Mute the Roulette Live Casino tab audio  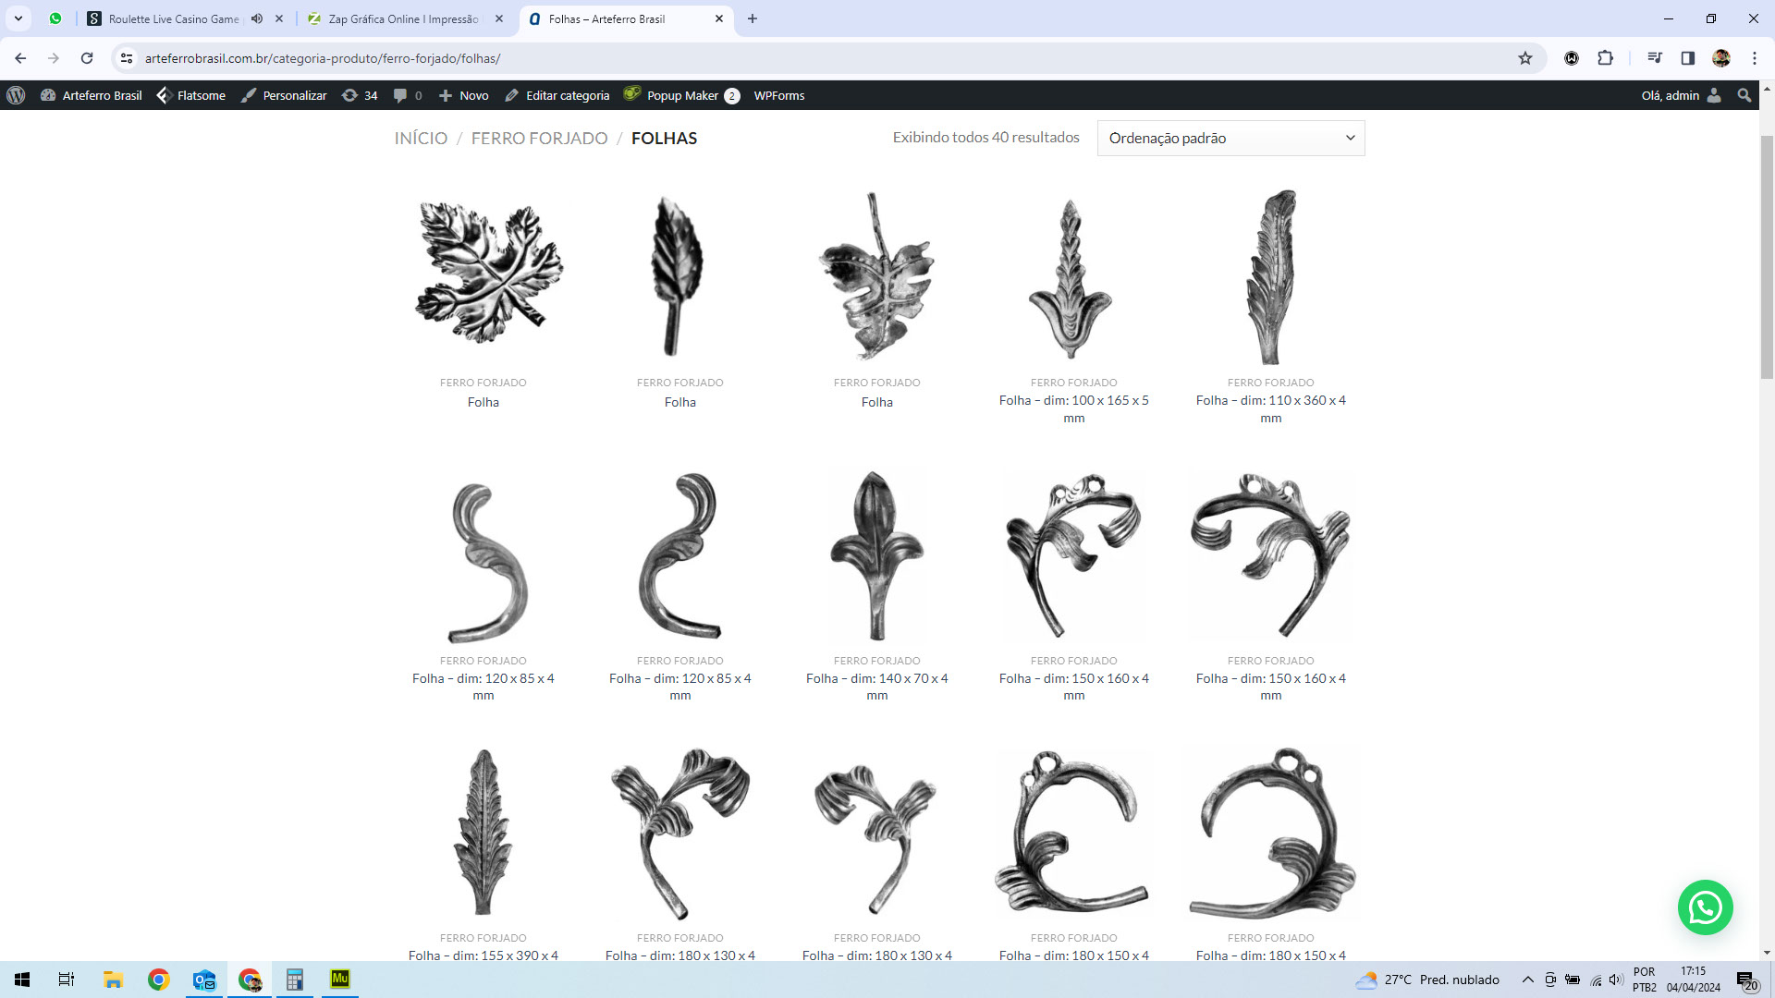[257, 18]
